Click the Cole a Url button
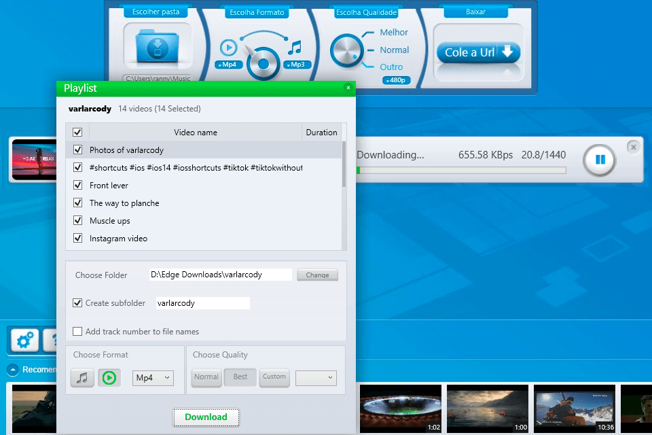 pos(478,52)
